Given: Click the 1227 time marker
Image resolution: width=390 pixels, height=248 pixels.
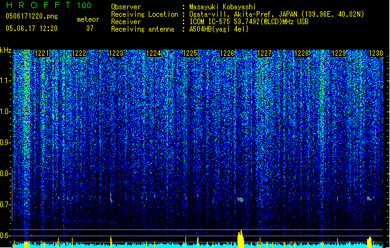Looking at the screenshot, I should point(264,53).
